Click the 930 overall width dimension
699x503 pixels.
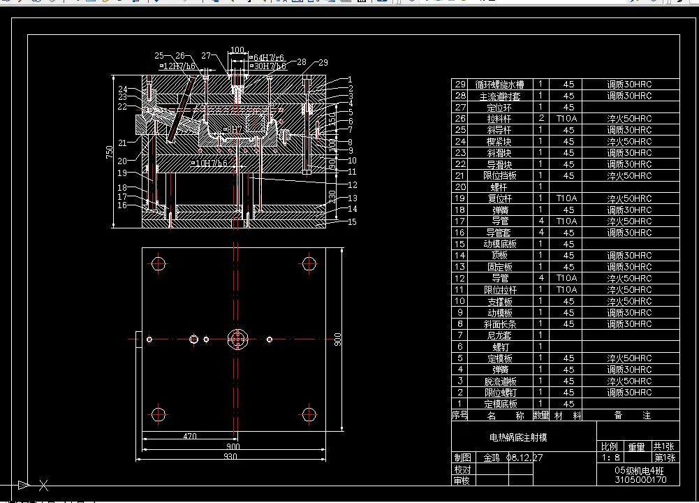click(230, 456)
